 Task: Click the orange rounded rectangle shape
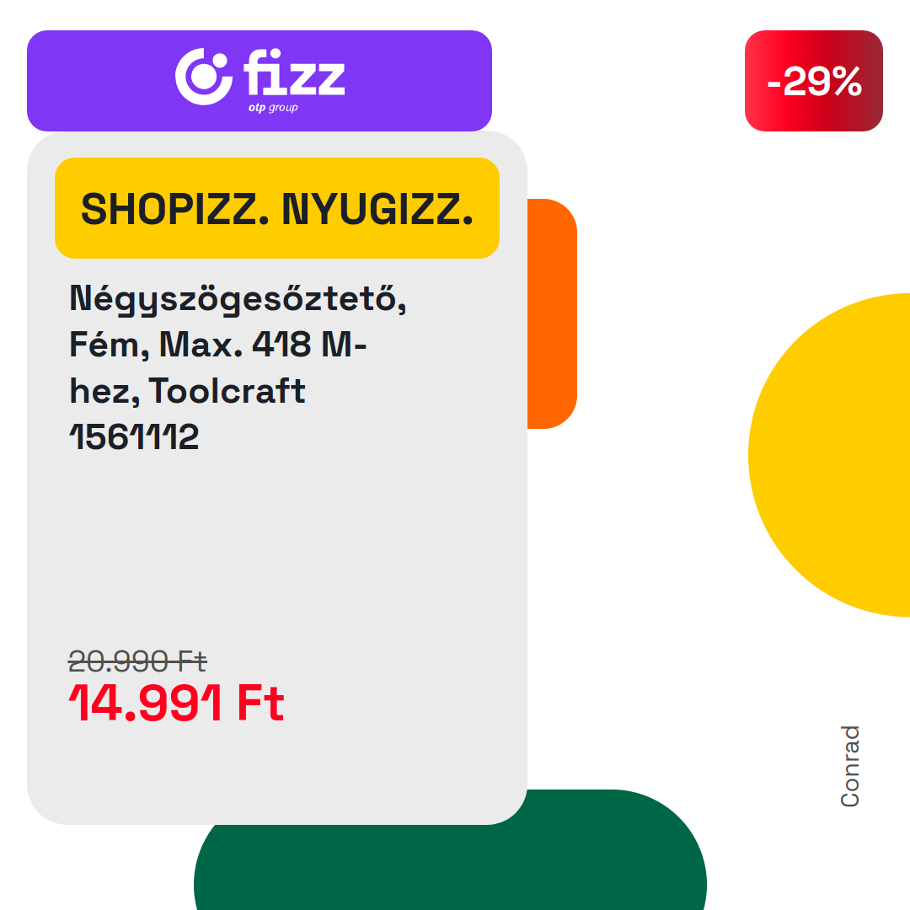(x=552, y=314)
